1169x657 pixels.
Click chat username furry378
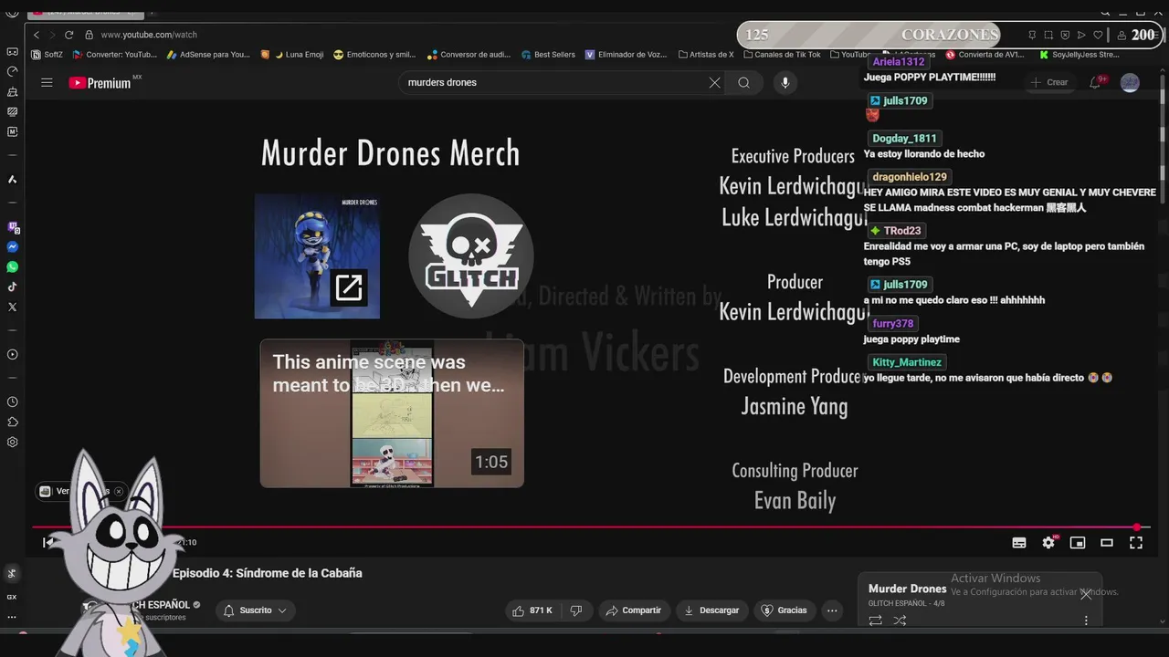point(893,324)
